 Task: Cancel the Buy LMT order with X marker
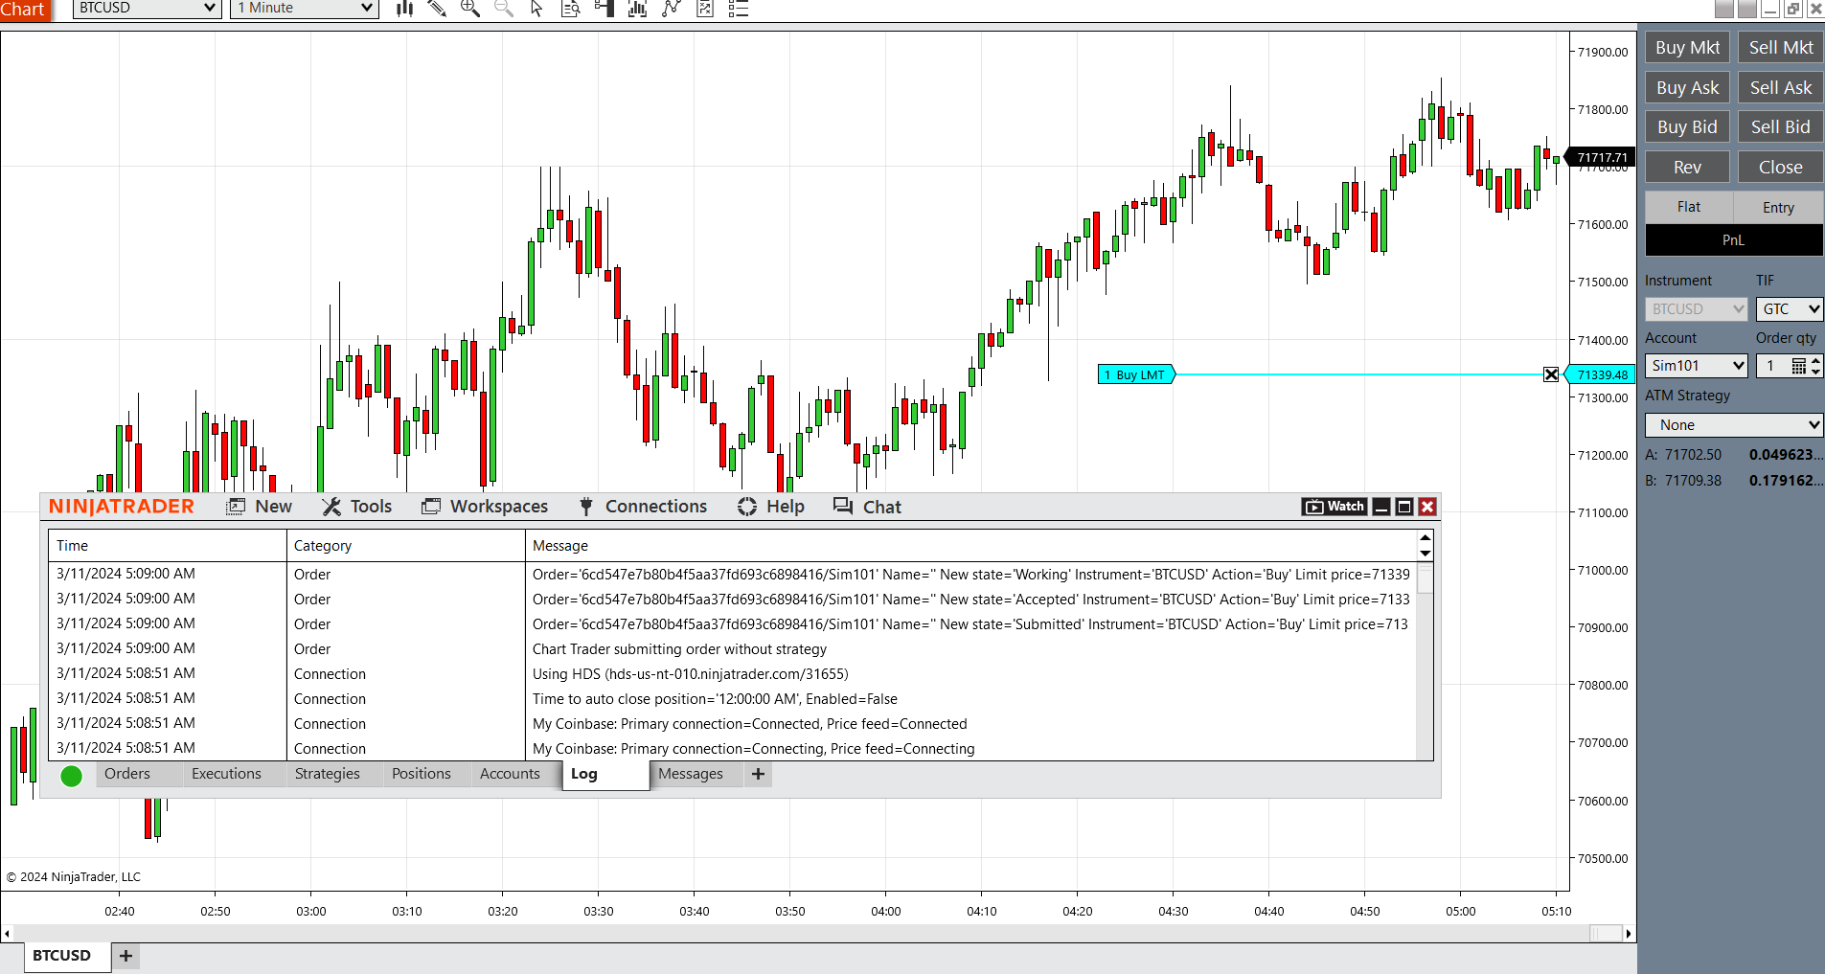1551,374
